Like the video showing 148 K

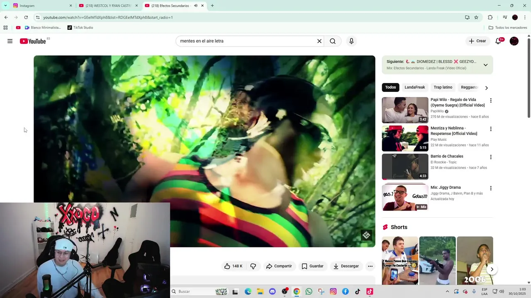click(234, 266)
